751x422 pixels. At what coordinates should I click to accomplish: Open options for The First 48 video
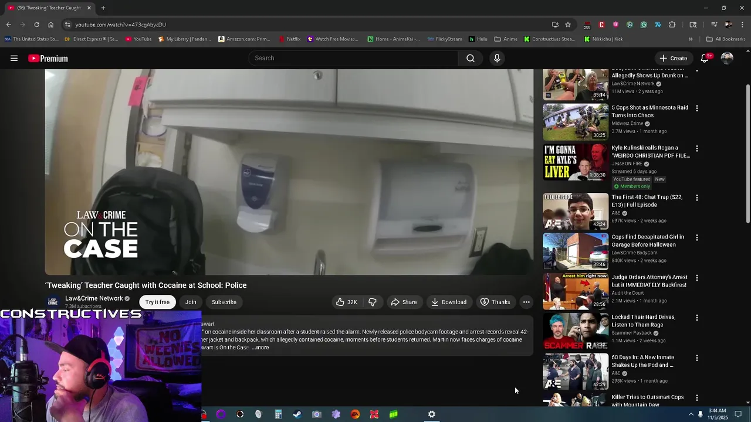click(x=696, y=198)
